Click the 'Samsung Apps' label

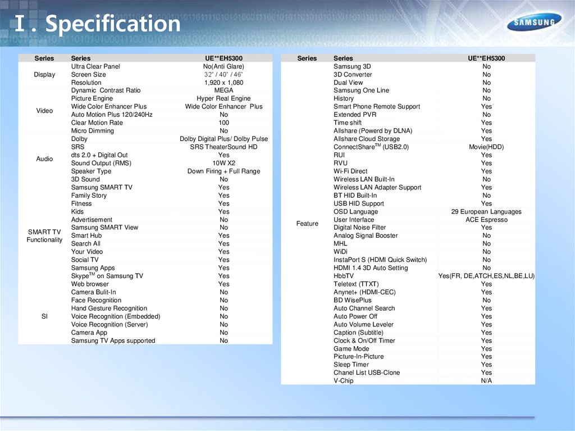pyautogui.click(x=93, y=267)
